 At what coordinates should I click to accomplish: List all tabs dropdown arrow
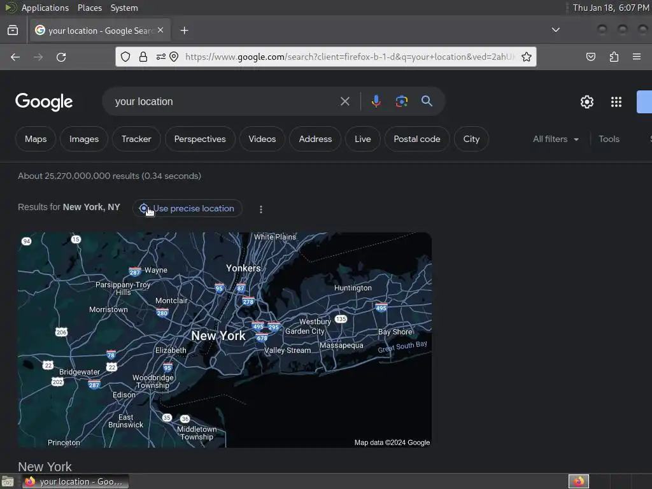tap(555, 30)
